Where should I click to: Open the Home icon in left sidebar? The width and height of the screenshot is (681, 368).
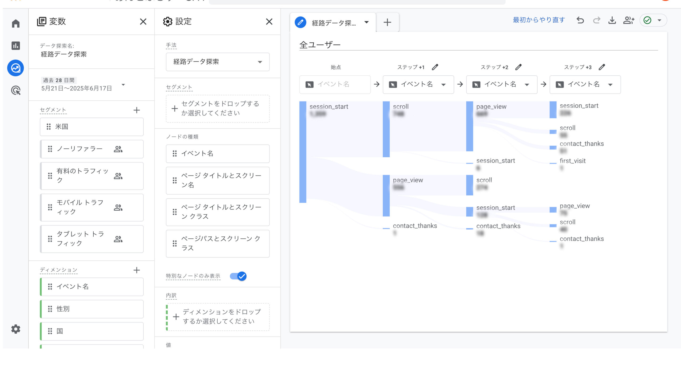click(16, 23)
